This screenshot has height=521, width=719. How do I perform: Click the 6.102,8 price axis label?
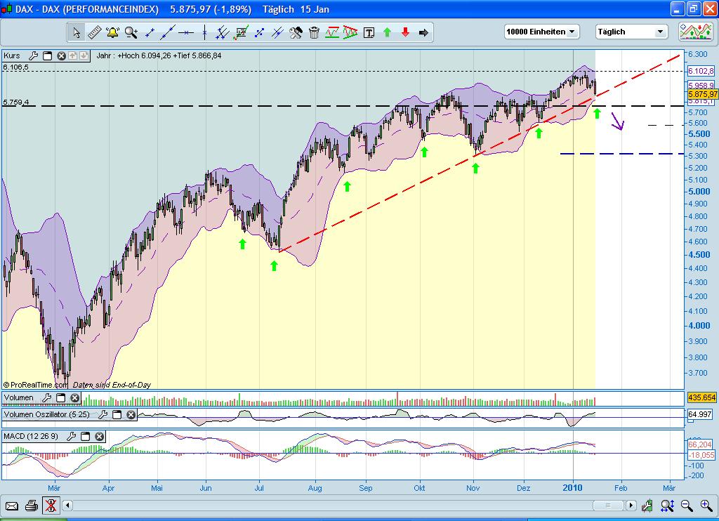click(x=701, y=71)
